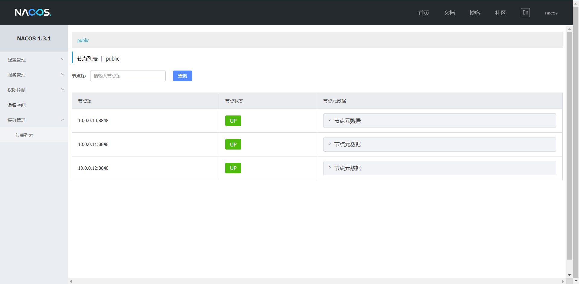Open 文档 in the top navigation
The height and width of the screenshot is (284, 579).
(x=449, y=13)
